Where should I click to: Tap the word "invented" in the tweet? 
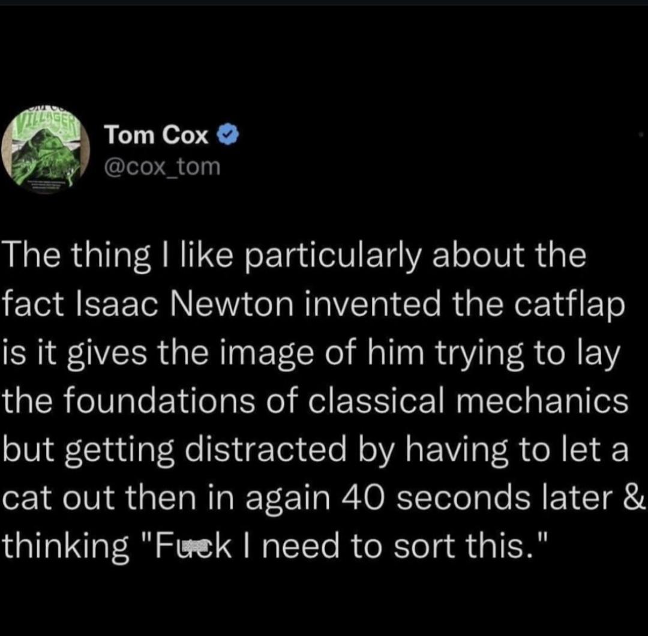coord(374,305)
